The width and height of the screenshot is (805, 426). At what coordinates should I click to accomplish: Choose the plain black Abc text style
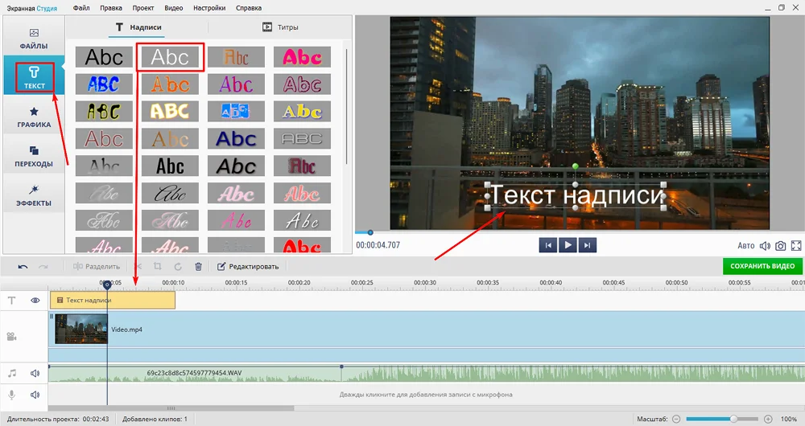point(104,57)
